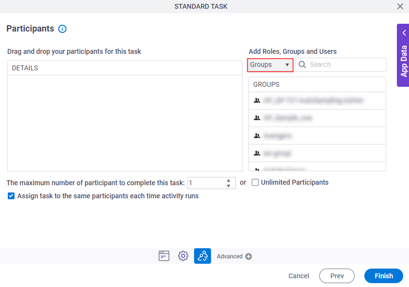Screen dimensions: 409x287
Task: Go back with Prev button
Action: (337, 276)
